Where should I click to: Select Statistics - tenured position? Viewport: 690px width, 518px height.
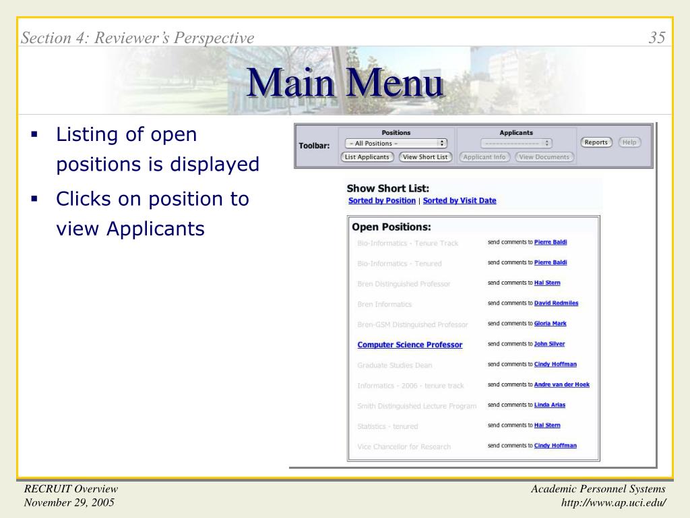coord(387,426)
